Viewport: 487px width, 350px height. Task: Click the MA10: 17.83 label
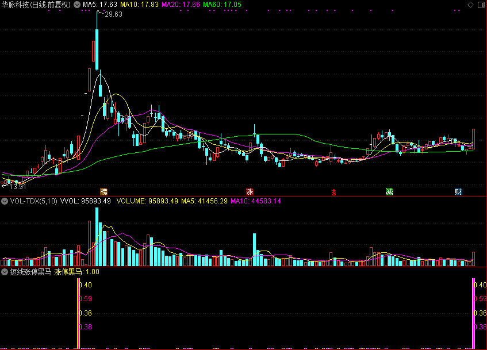click(x=140, y=5)
